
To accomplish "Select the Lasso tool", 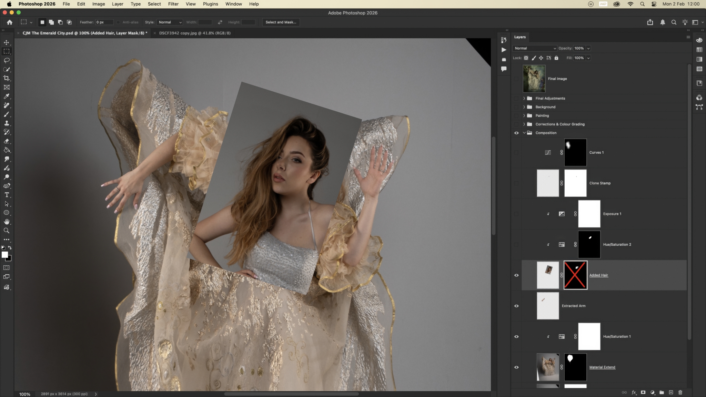I will pos(7,60).
